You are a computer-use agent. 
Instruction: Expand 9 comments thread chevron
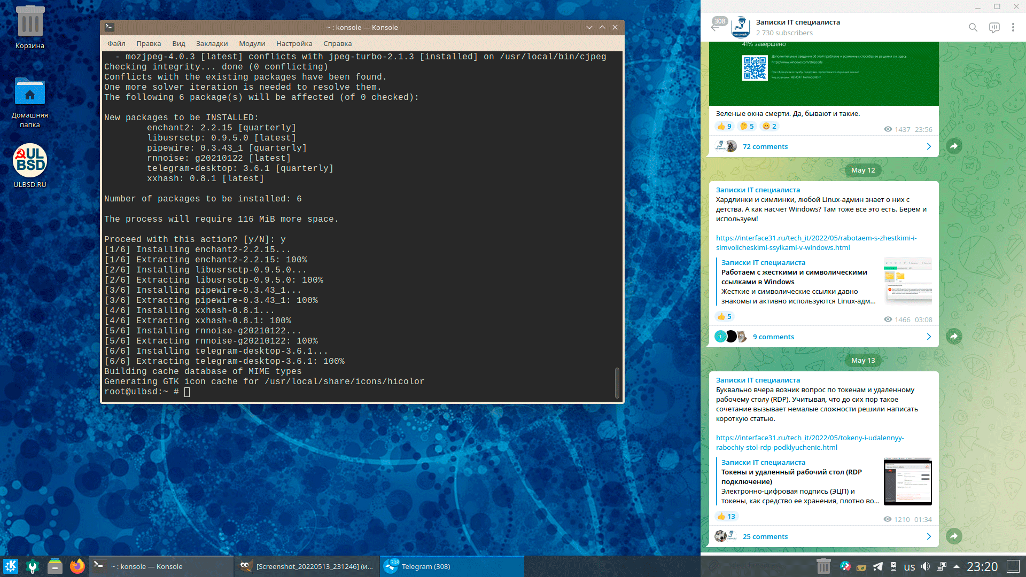click(x=929, y=337)
